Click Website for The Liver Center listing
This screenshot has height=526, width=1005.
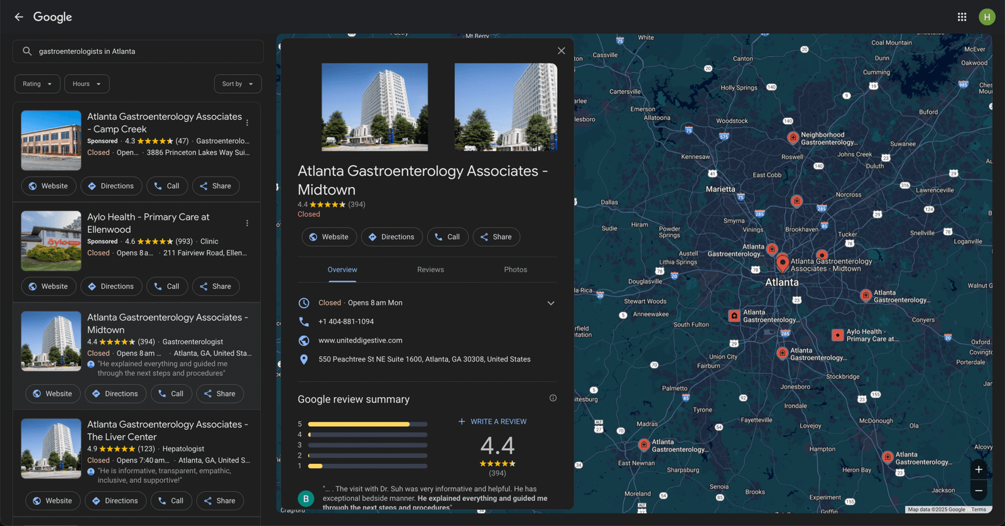point(53,501)
